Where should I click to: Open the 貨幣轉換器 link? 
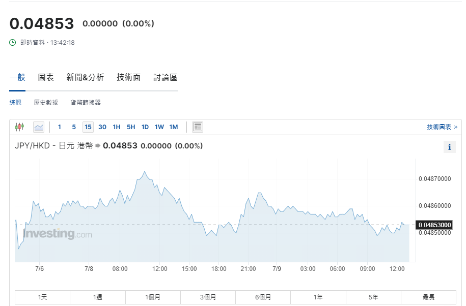86,102
